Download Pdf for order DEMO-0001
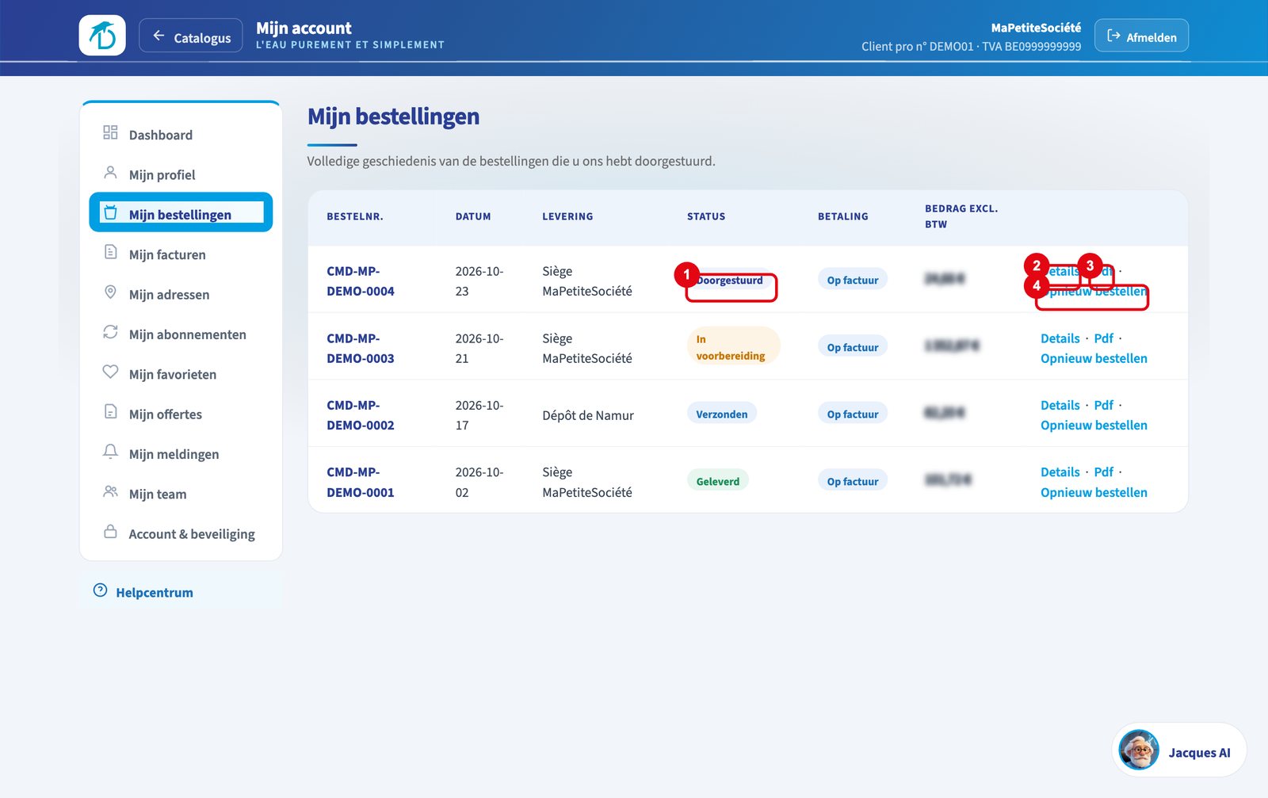This screenshot has width=1268, height=798. point(1103,472)
